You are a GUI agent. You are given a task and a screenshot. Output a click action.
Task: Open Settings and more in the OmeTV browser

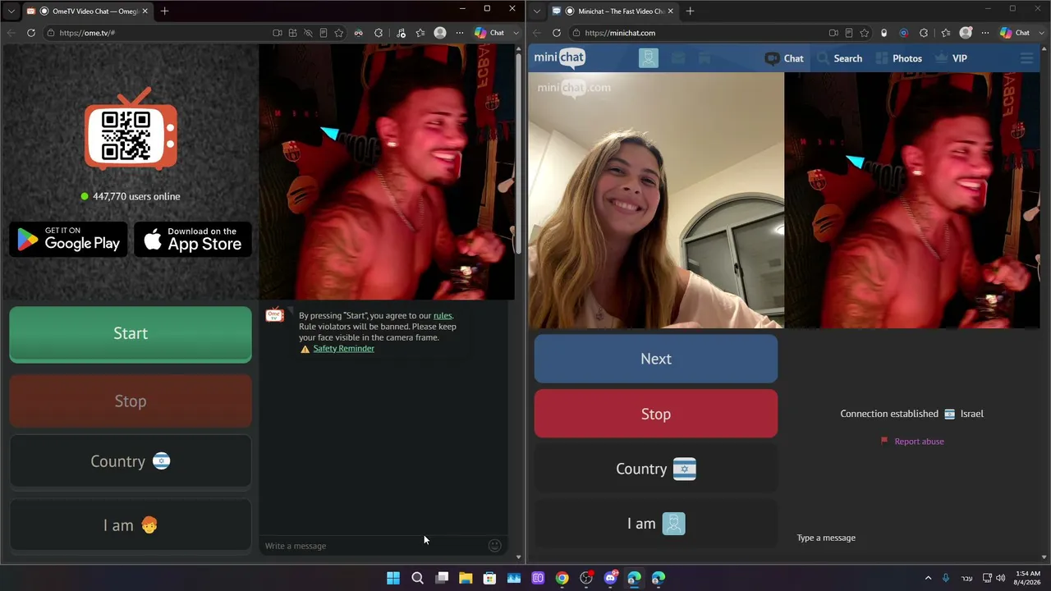click(x=459, y=33)
